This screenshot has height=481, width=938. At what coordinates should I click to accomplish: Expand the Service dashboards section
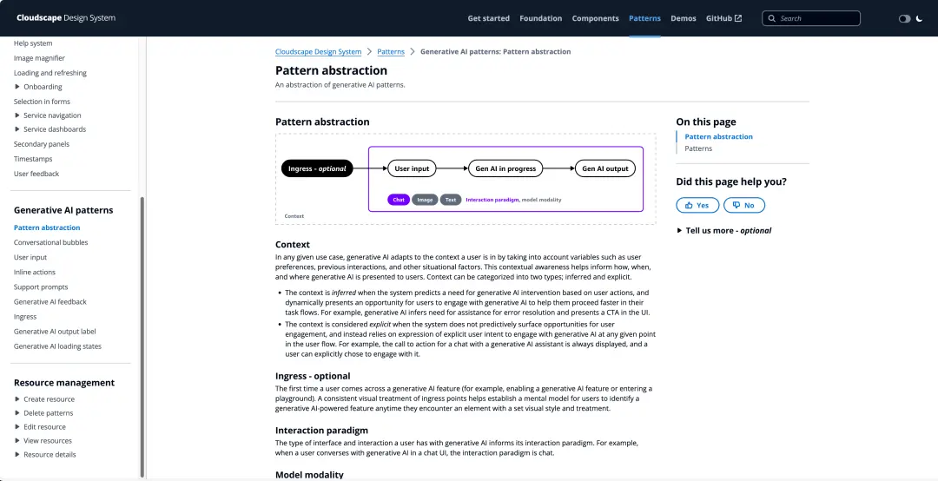[x=17, y=129]
